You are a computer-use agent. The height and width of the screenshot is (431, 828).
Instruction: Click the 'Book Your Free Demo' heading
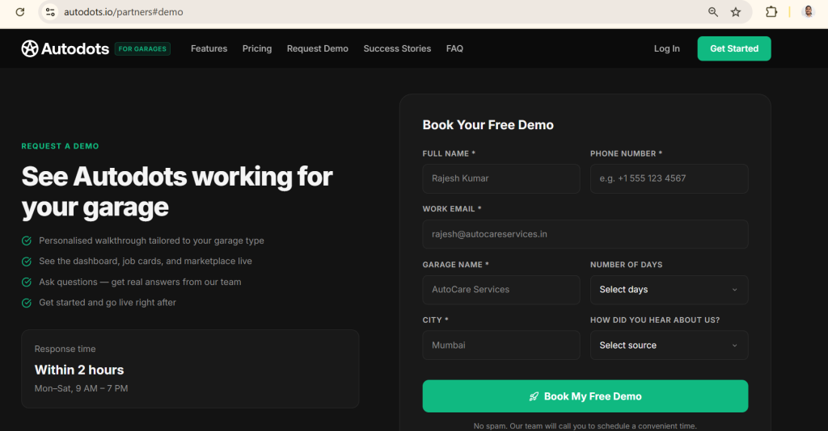(x=488, y=125)
